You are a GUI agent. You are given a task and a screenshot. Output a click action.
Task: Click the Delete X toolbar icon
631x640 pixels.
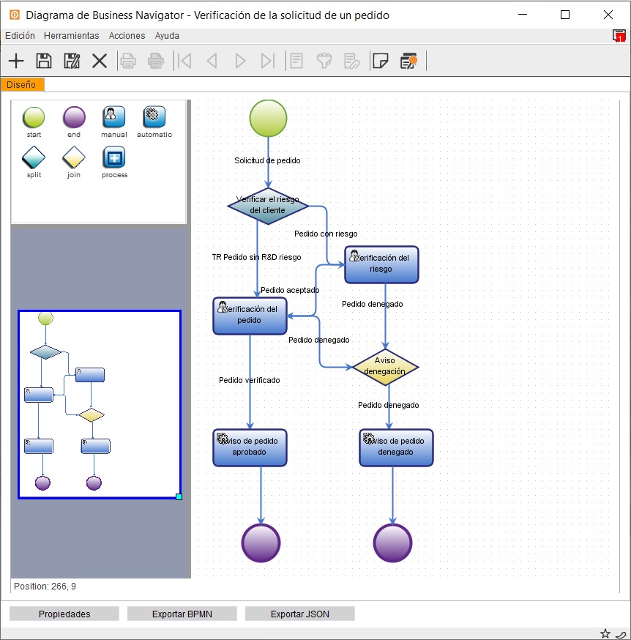[x=100, y=62]
